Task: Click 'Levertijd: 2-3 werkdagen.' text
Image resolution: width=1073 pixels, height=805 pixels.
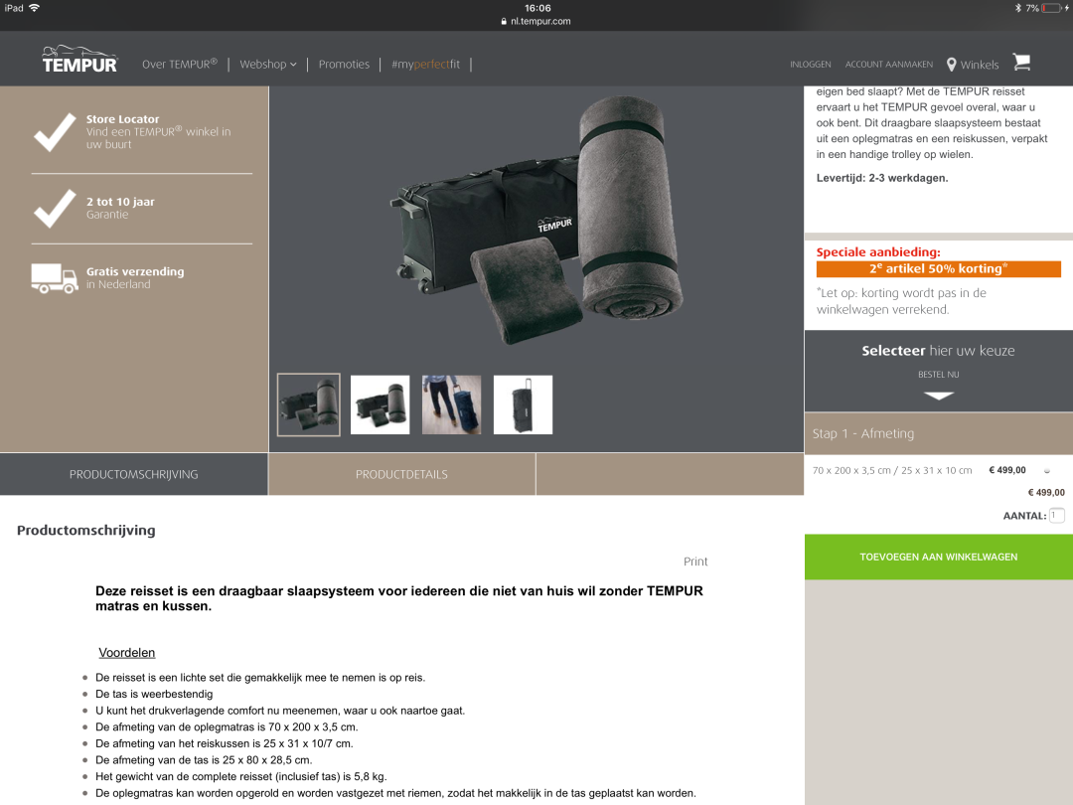Action: pyautogui.click(x=882, y=178)
